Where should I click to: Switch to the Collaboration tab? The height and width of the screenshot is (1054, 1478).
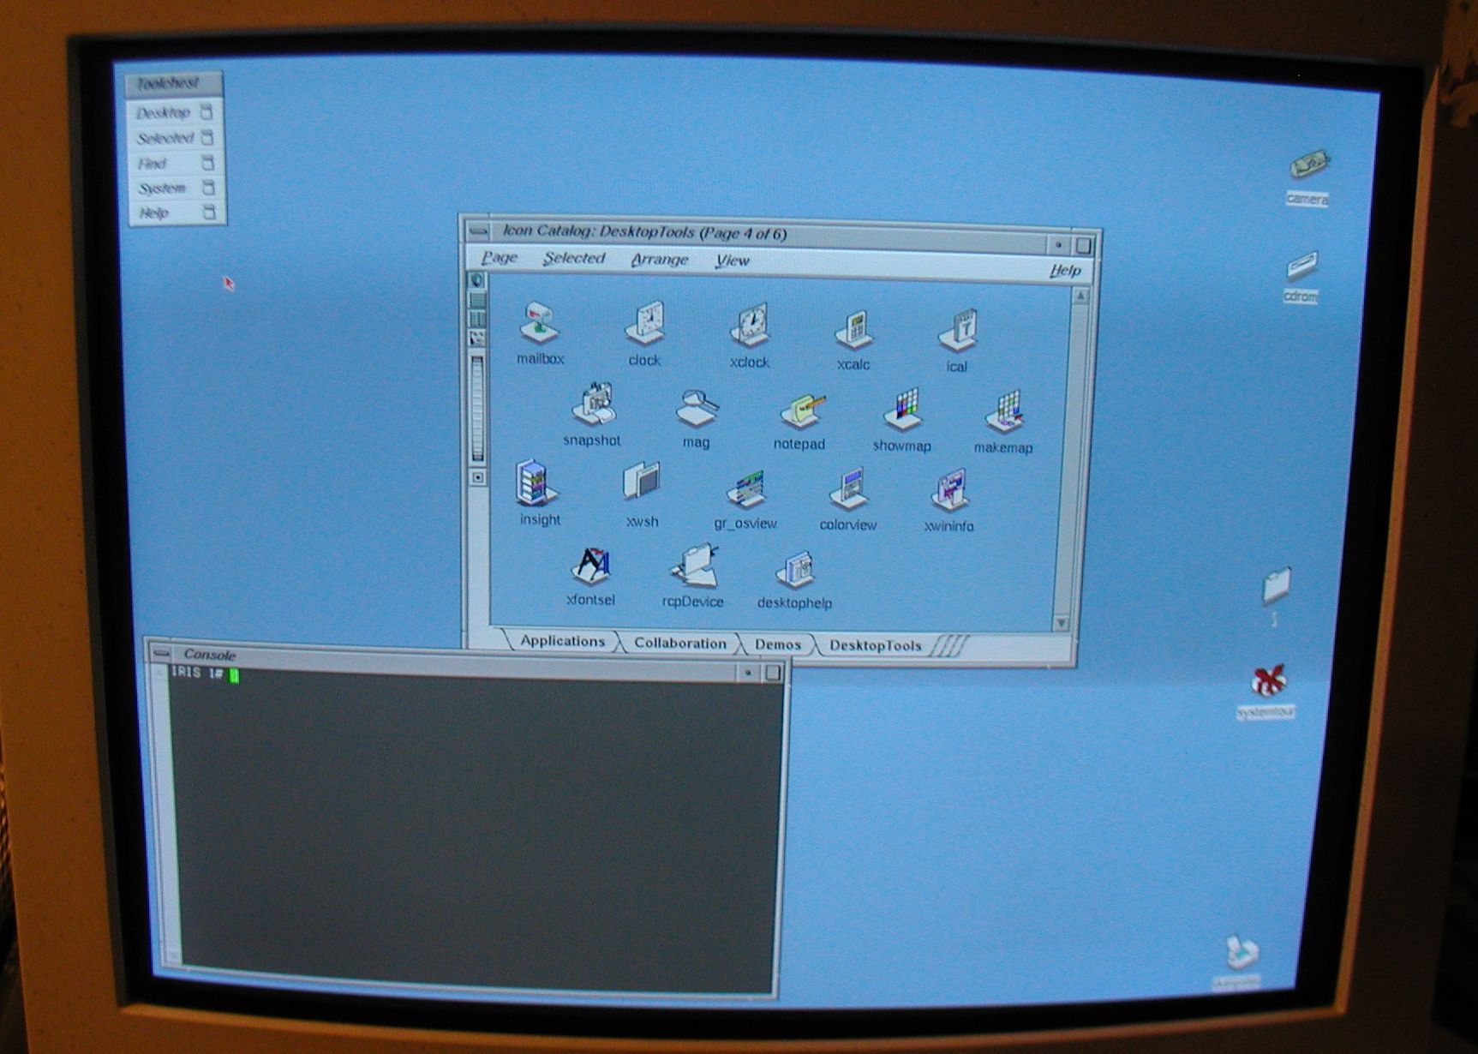coord(680,643)
